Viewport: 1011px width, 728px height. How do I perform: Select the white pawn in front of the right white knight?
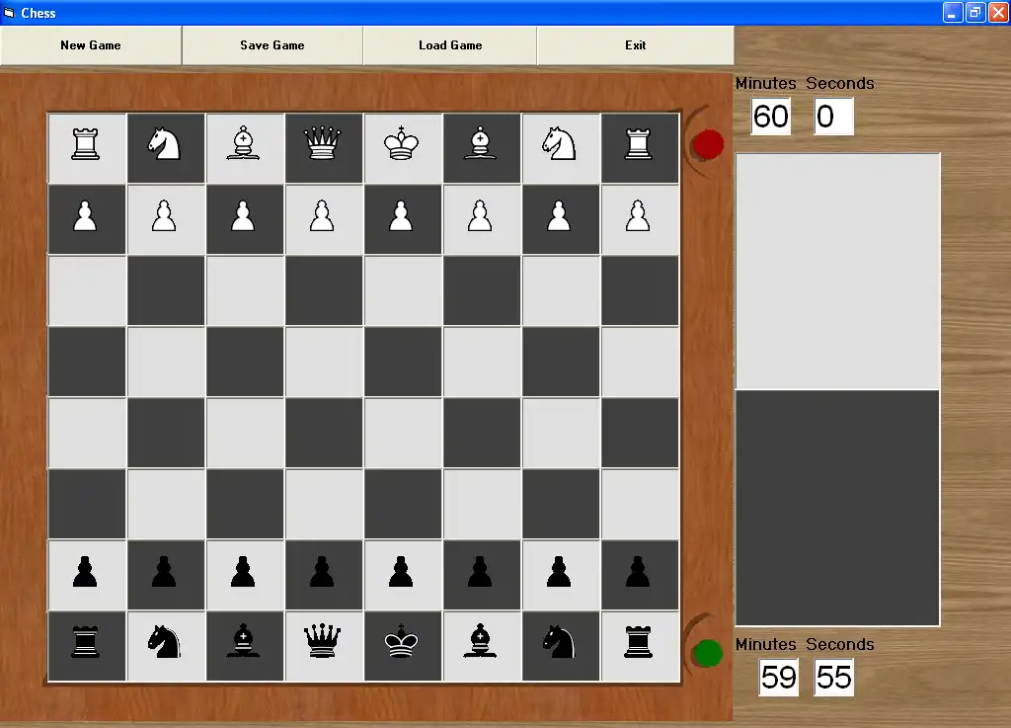click(x=559, y=216)
